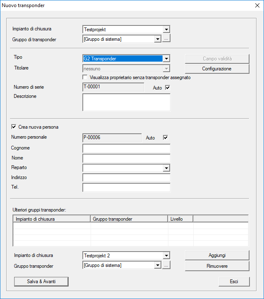Image resolution: width=264 pixels, height=299 pixels.
Task: Expand the Tipo G2 Transponder dropdown
Action: pyautogui.click(x=166, y=59)
